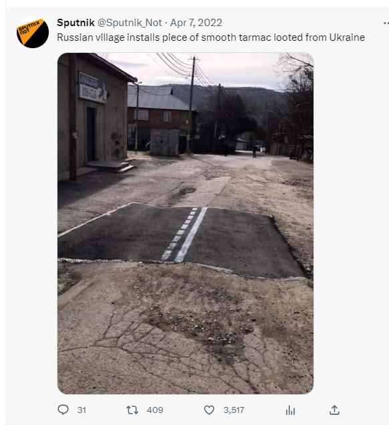Screen dimensions: 389x425
Task: Click the share upload arrow icon
Action: point(334,410)
